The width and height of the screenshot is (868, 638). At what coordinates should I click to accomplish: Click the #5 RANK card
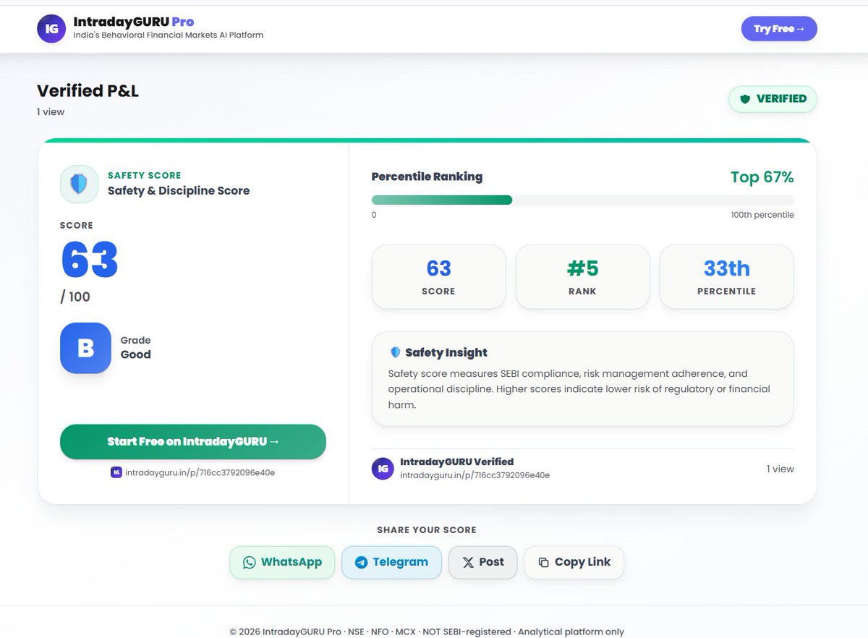[582, 276]
